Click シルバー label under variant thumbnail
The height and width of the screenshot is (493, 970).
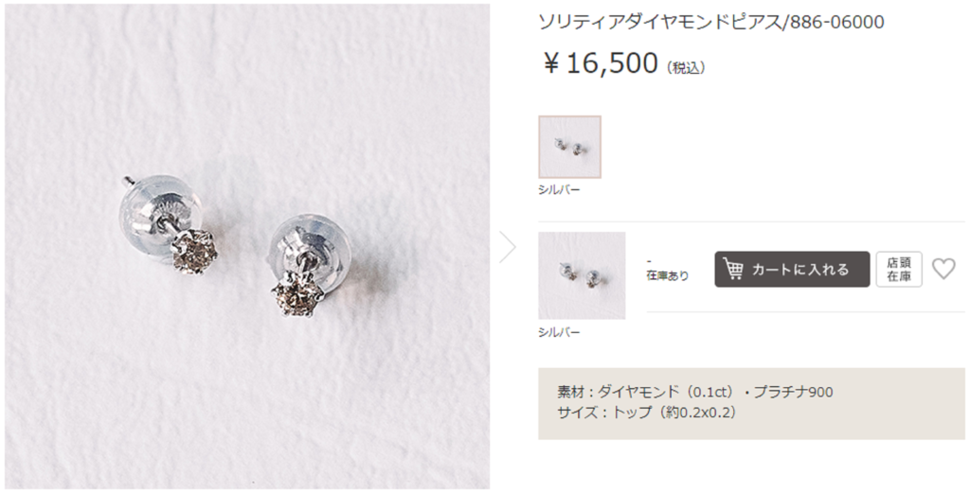pyautogui.click(x=559, y=332)
